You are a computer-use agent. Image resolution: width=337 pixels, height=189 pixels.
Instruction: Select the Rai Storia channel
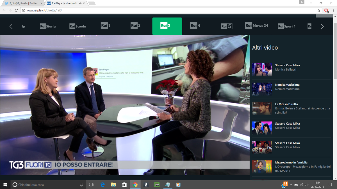[48, 26]
